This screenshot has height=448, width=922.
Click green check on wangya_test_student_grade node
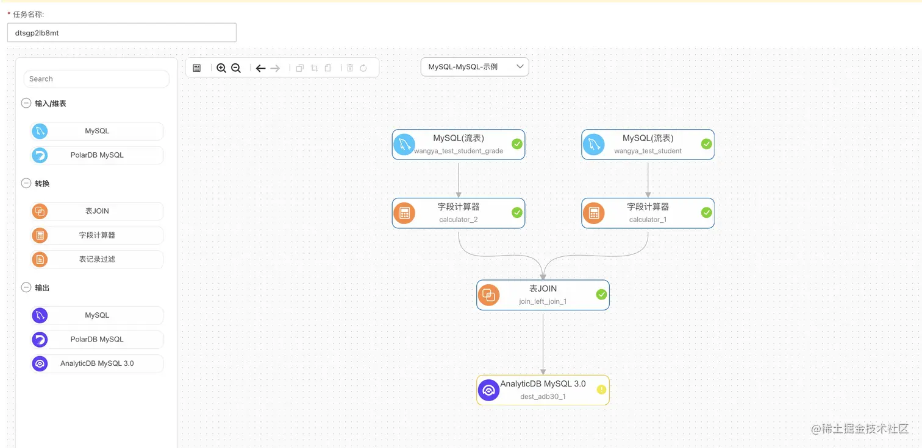click(517, 144)
